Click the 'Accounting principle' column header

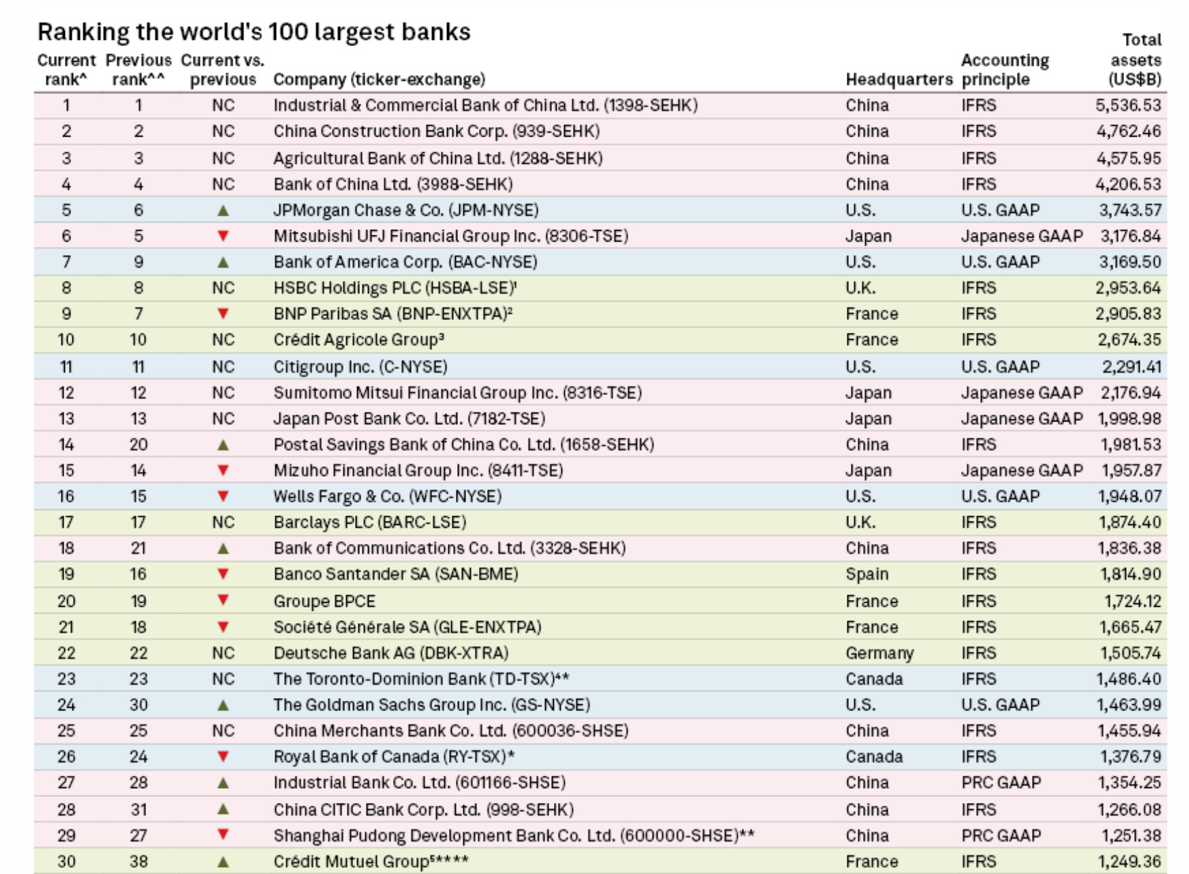click(1005, 70)
